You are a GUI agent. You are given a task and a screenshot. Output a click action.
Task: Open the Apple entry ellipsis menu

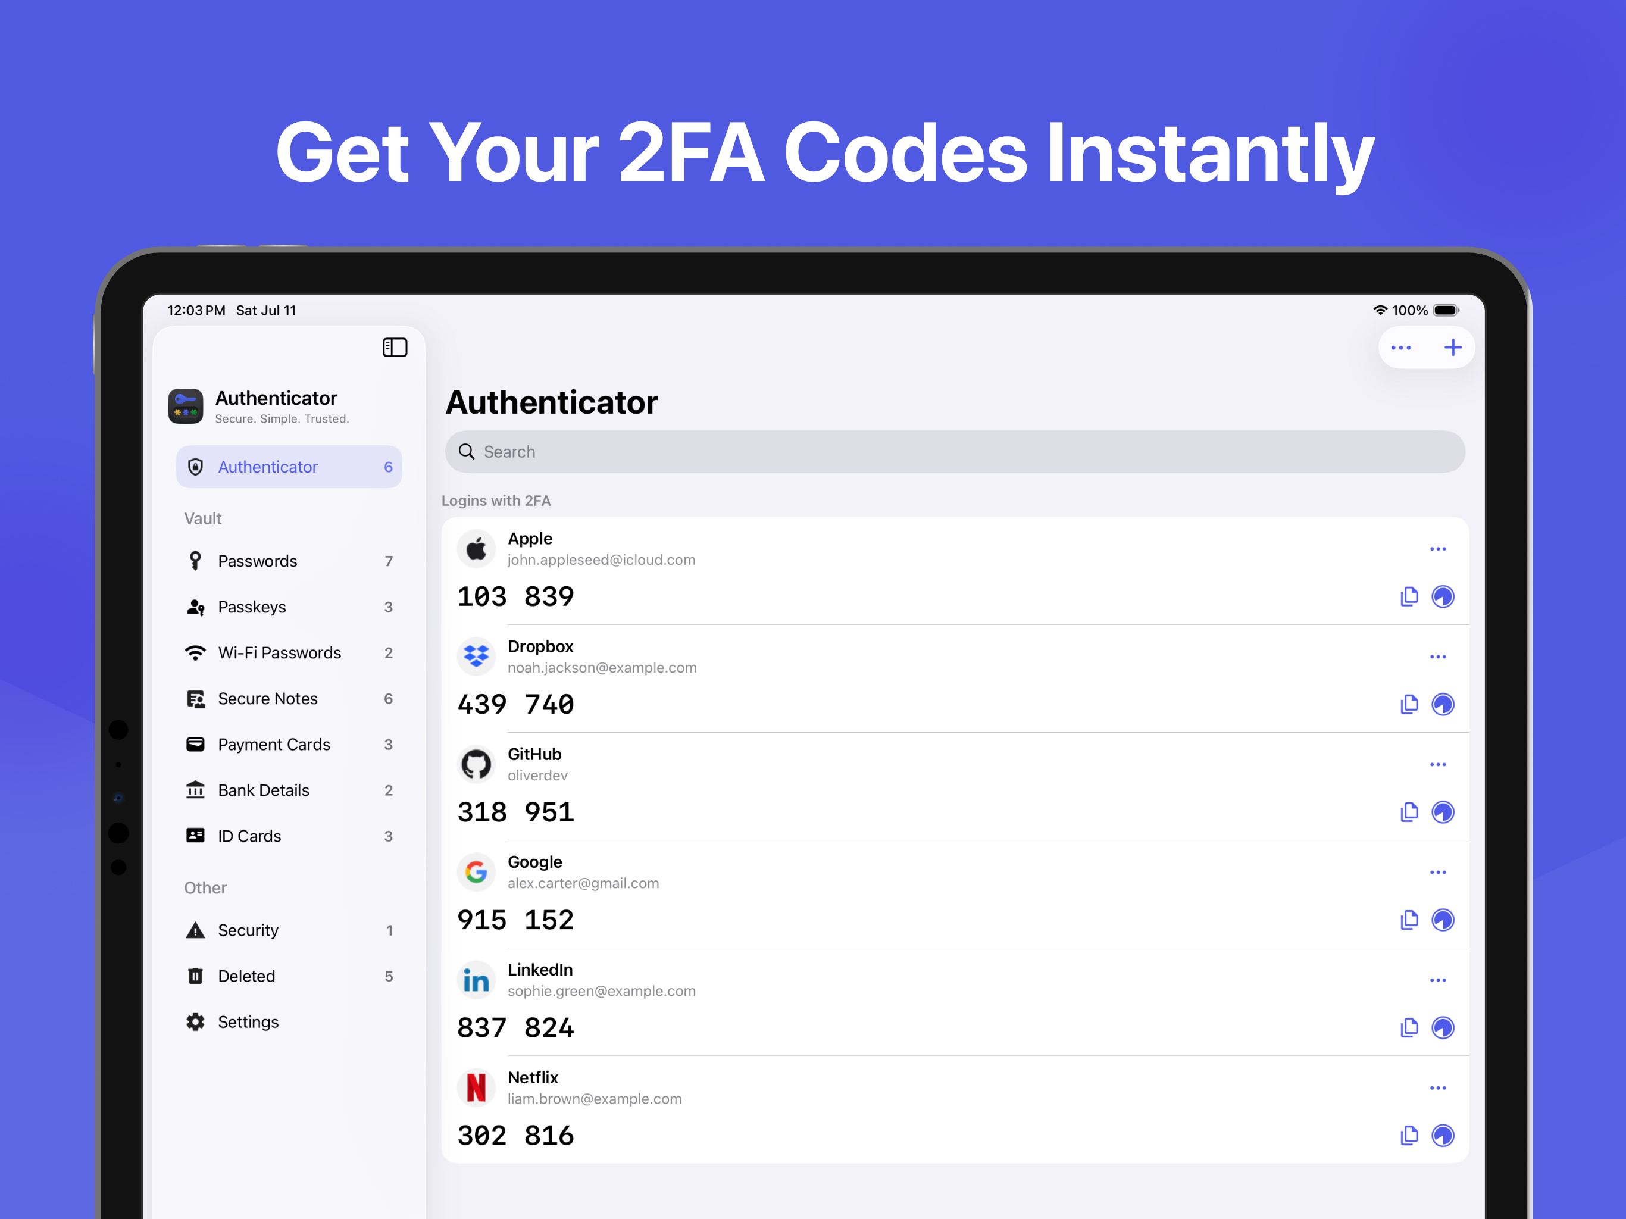(1438, 549)
